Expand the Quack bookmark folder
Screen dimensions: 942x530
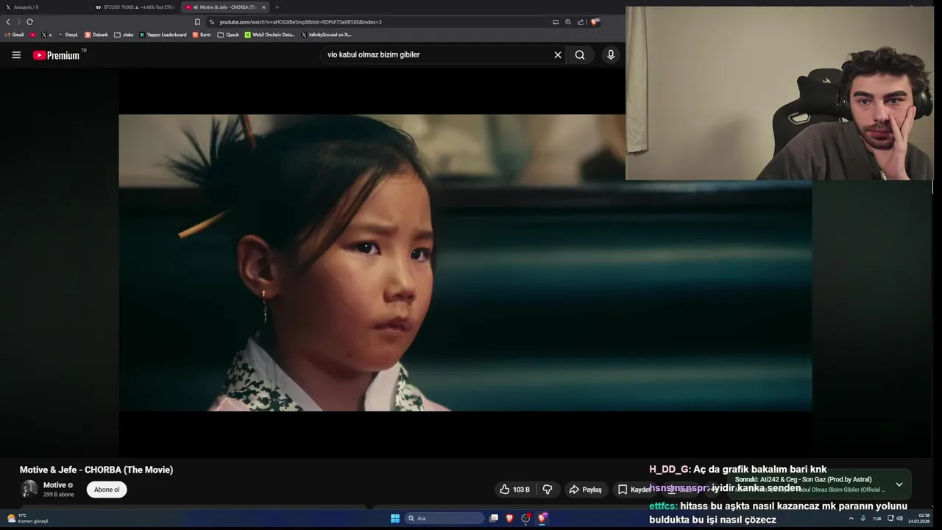(228, 35)
